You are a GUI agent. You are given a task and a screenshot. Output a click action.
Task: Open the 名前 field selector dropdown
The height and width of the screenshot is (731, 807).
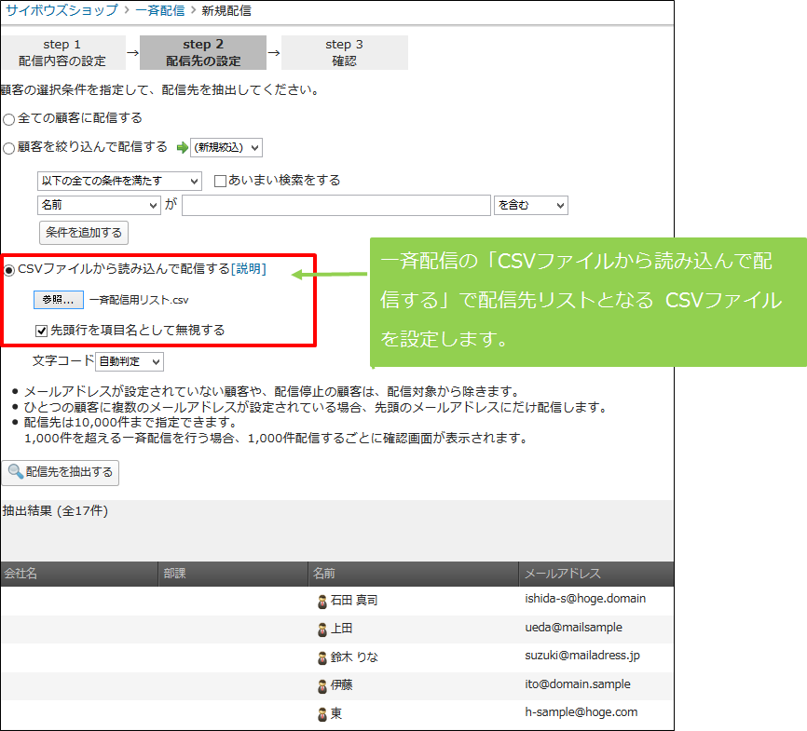click(99, 205)
